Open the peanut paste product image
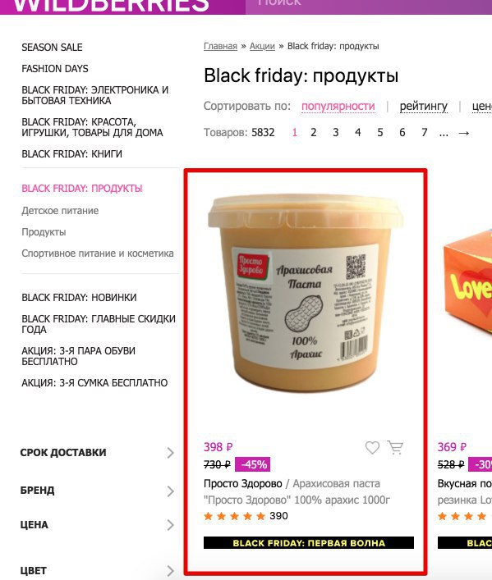Image resolution: width=492 pixels, height=580 pixels. pos(306,292)
